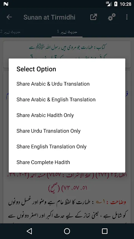Tap Android recent apps square button

(105, 231)
